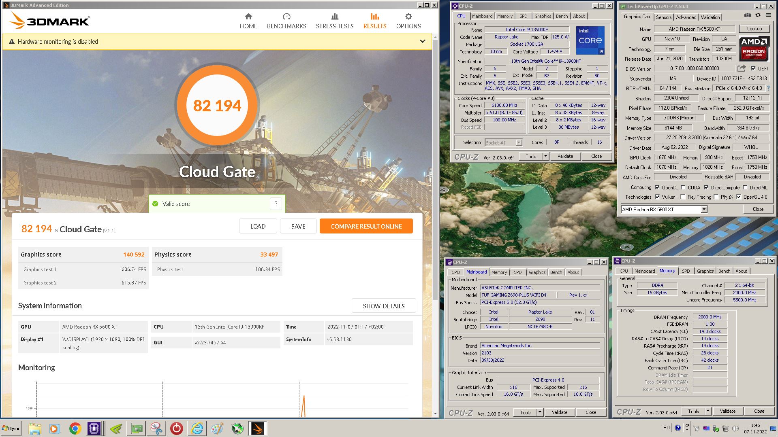Open the About tab in CPU-Z Memory window
Image resolution: width=778 pixels, height=437 pixels.
tap(741, 271)
